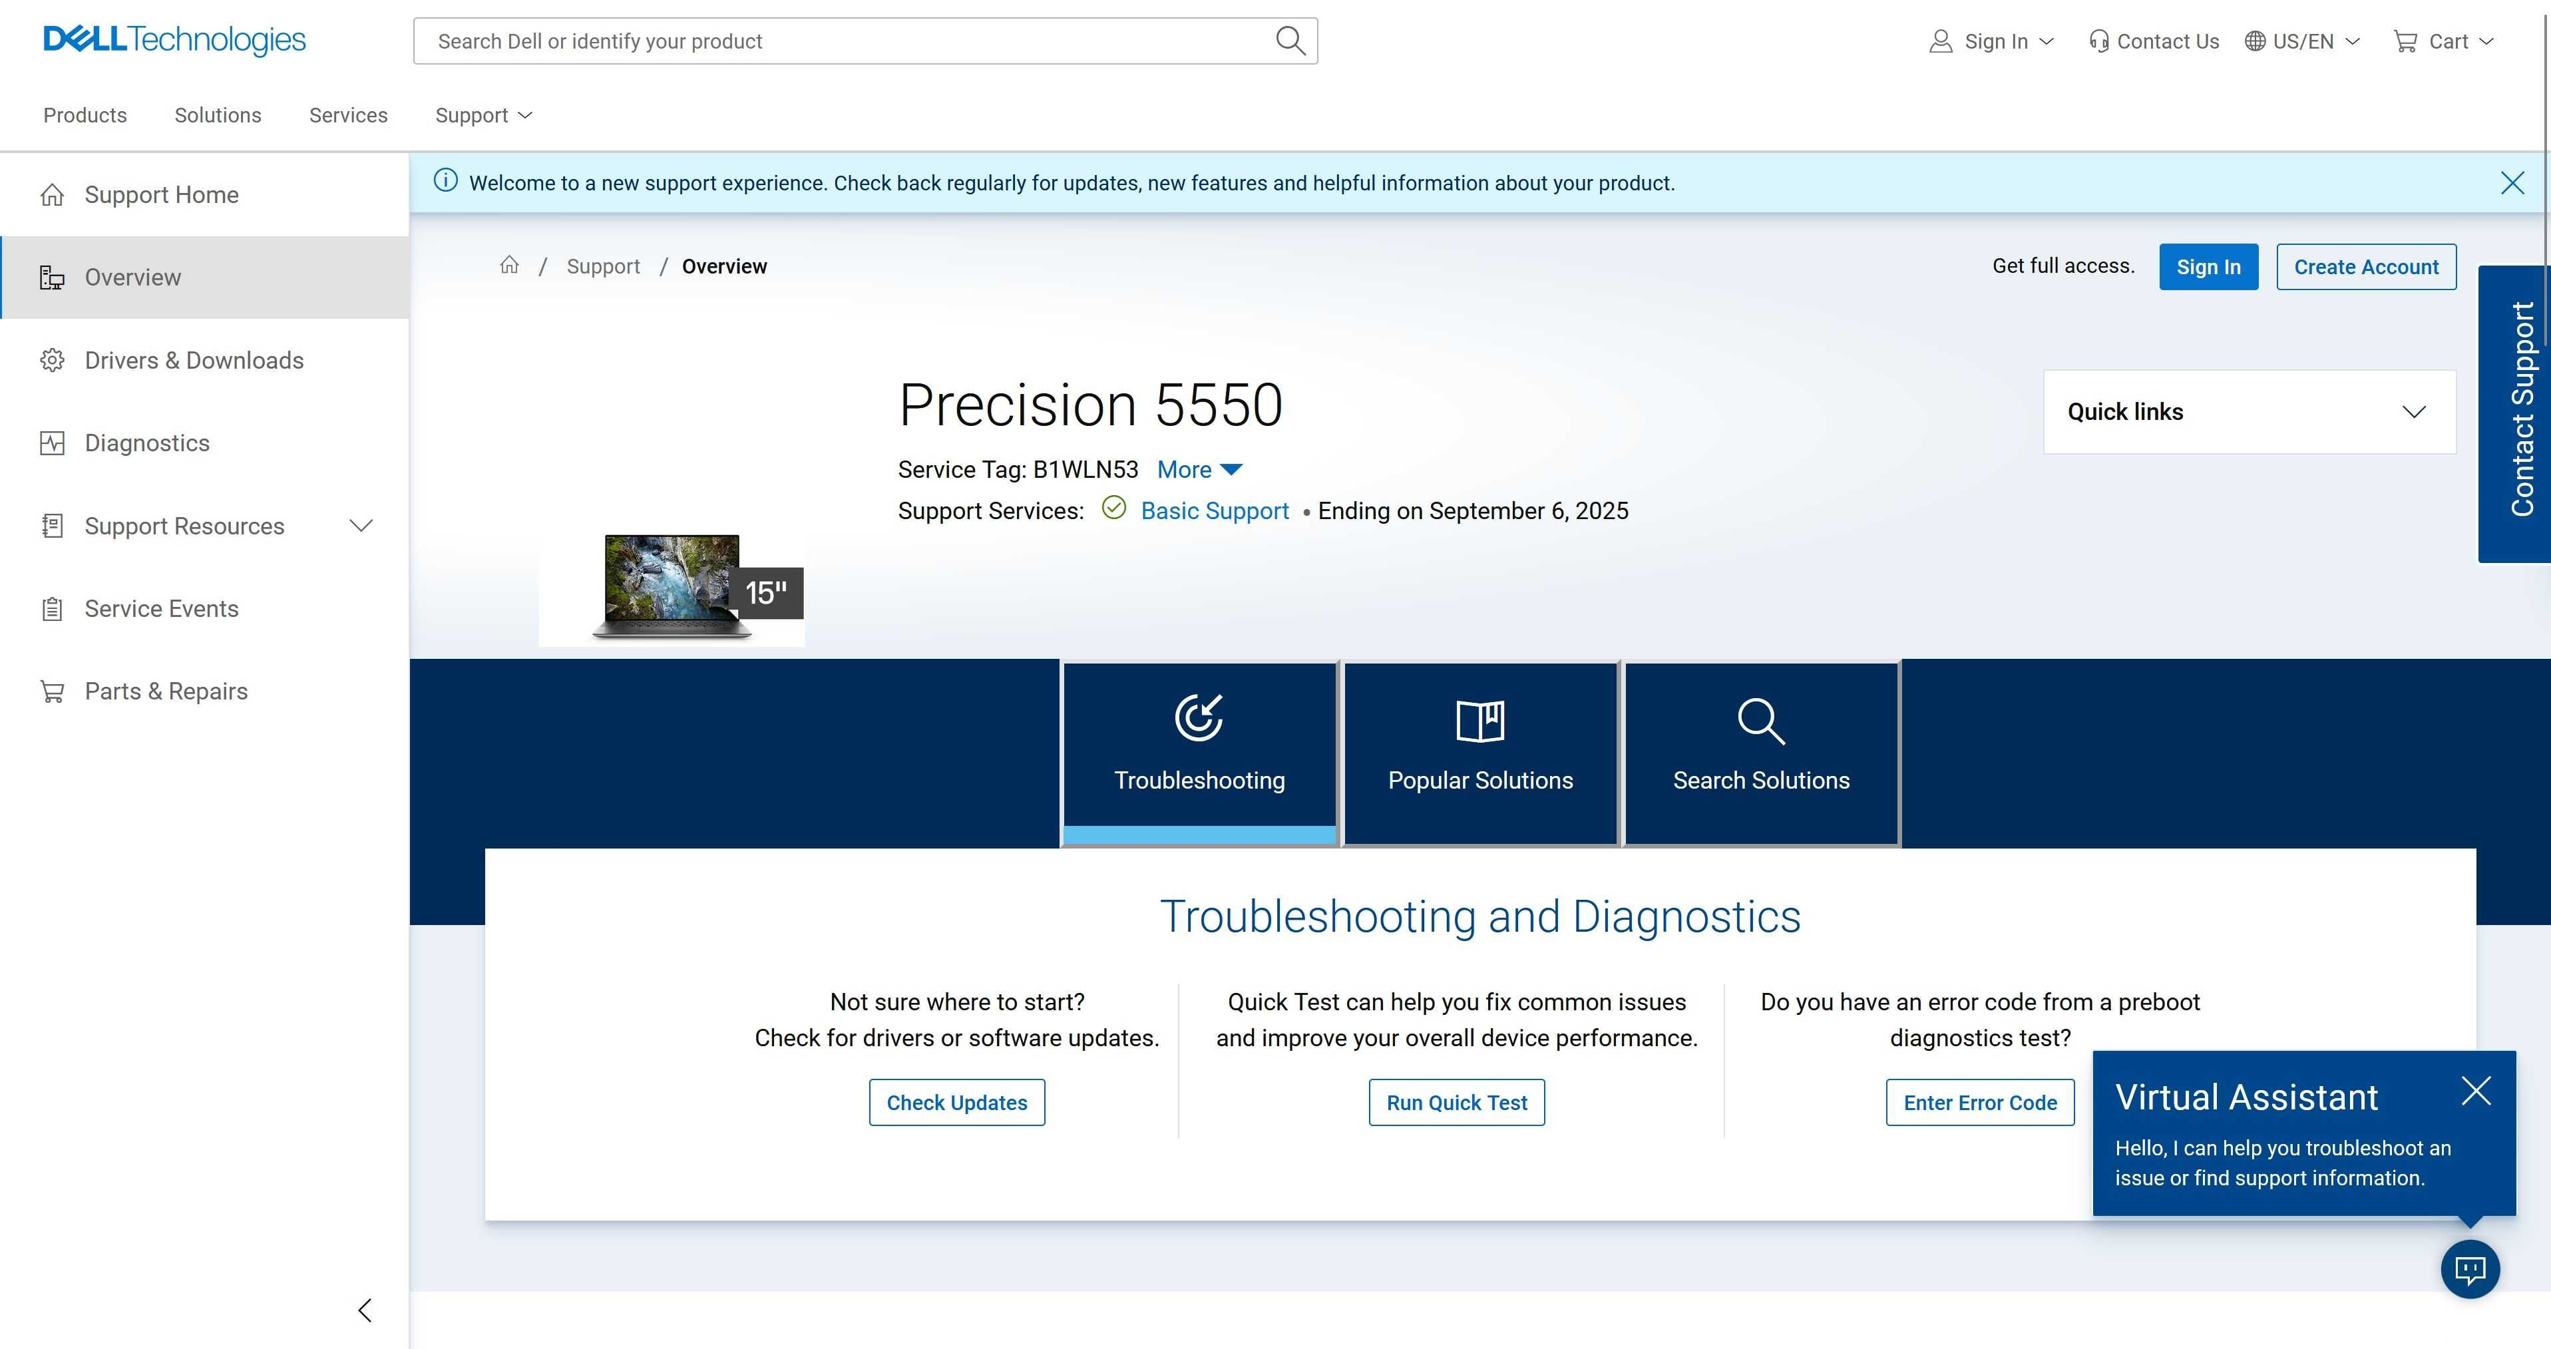Click the breadcrumb home icon
The image size is (2551, 1349).
tap(509, 266)
